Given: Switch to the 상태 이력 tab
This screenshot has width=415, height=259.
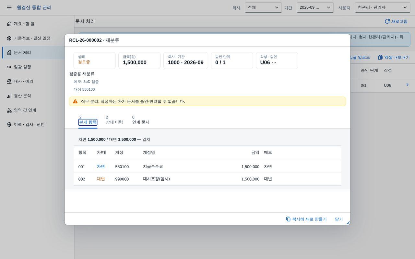Looking at the screenshot, I should [x=114, y=122].
